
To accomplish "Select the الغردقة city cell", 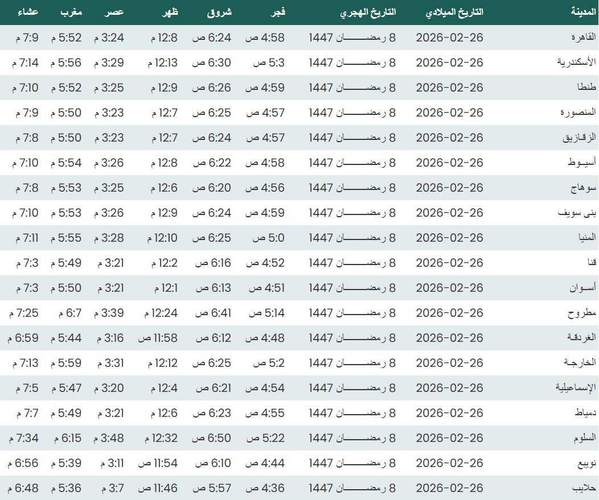I will pyautogui.click(x=581, y=338).
